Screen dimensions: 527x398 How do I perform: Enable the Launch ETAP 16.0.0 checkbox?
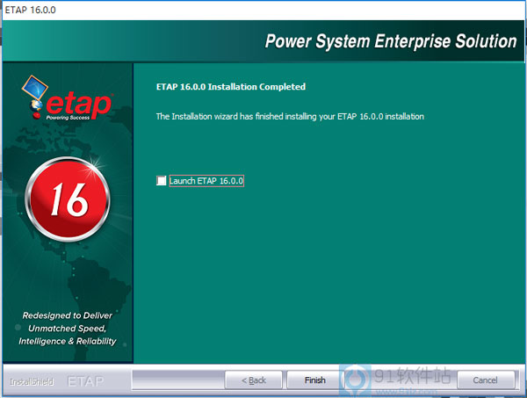161,181
